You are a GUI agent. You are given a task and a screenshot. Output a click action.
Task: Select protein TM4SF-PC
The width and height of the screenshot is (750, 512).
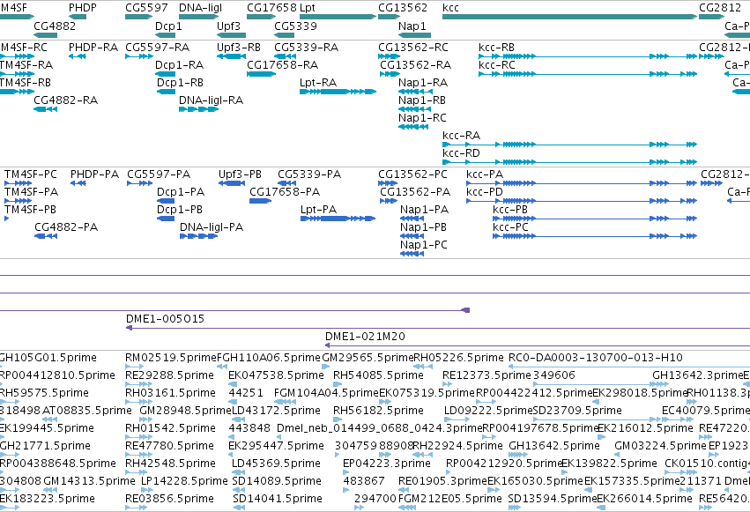(19, 183)
